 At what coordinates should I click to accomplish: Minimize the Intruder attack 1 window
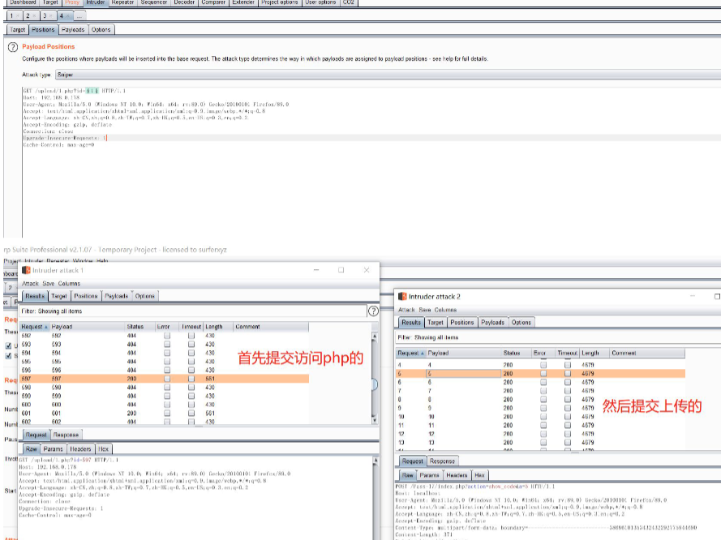315,270
